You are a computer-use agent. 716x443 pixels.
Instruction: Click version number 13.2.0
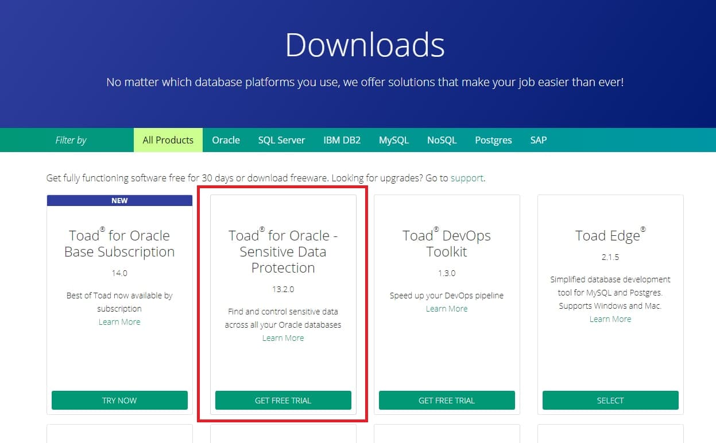click(x=283, y=289)
